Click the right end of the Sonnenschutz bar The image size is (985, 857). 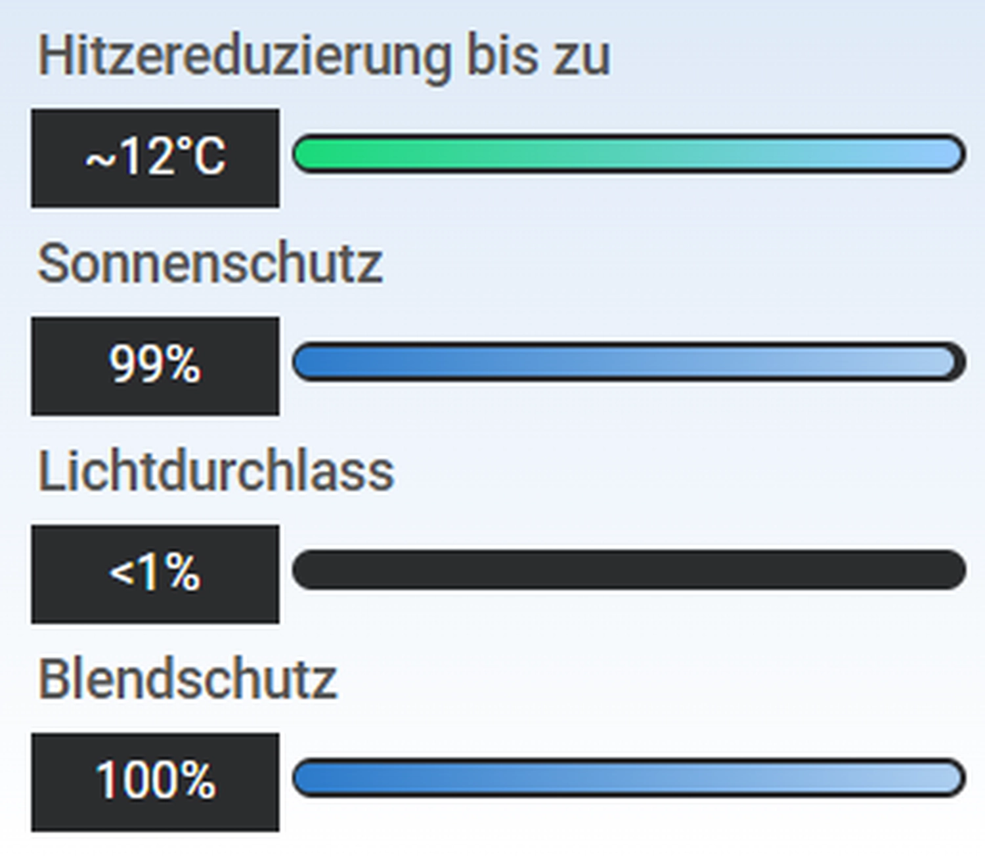pos(946,362)
